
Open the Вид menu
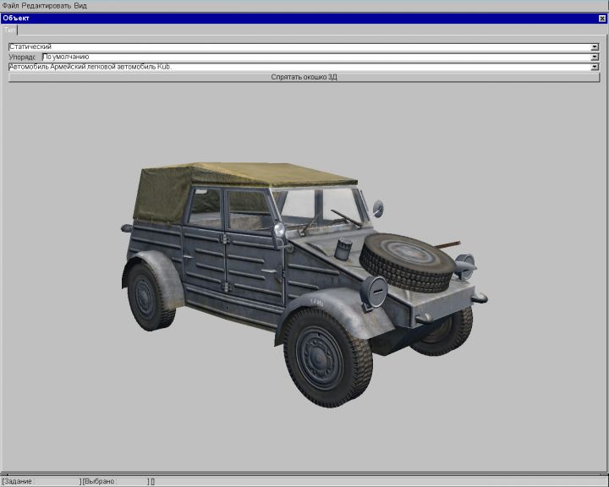(x=80, y=5)
